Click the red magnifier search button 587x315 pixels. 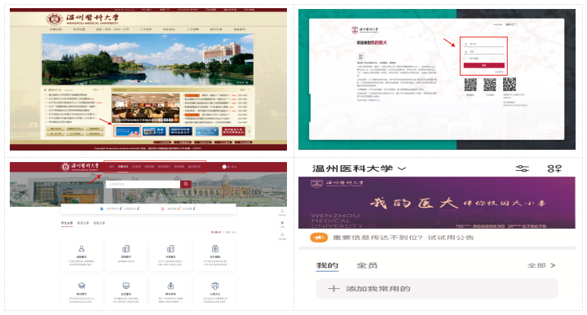click(186, 184)
